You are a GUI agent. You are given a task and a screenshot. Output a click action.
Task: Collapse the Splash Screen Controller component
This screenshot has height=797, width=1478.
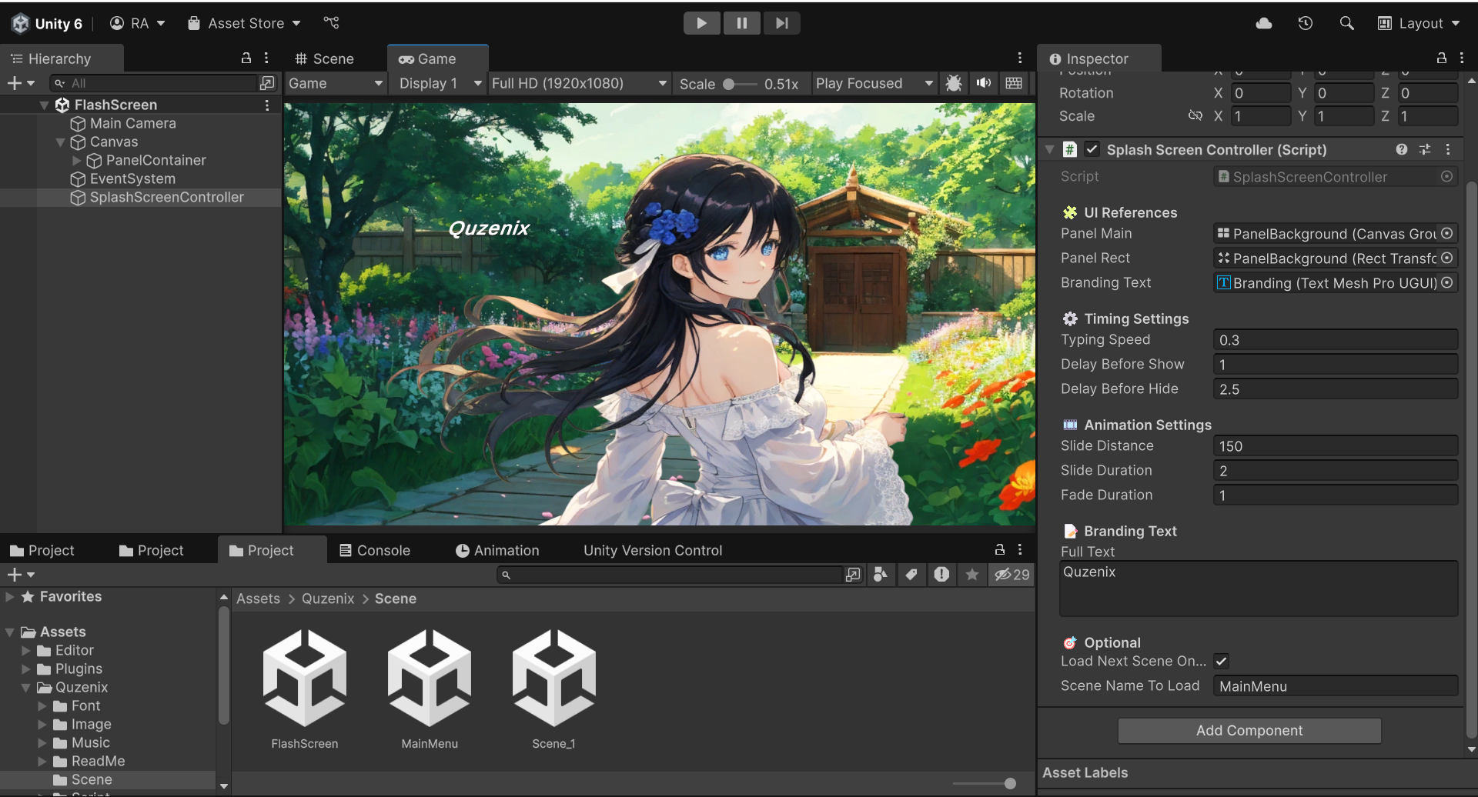[1049, 149]
